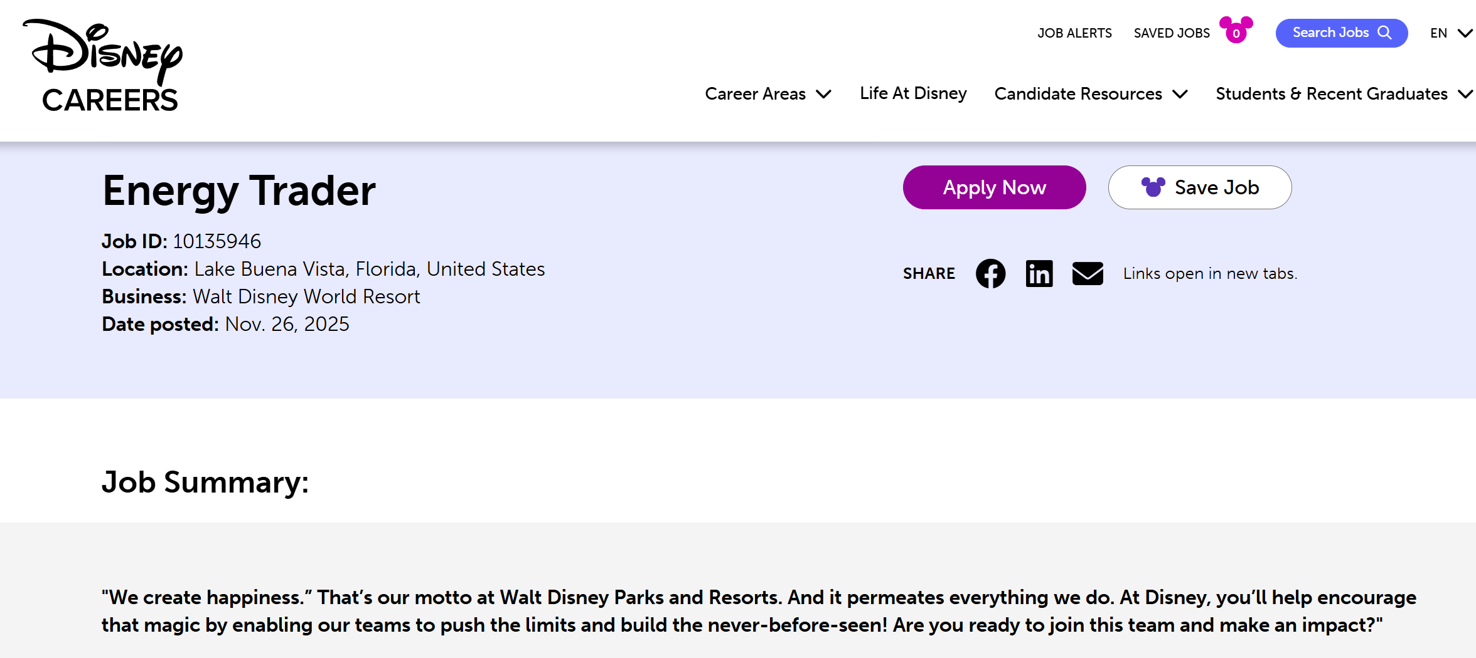Open the EN language dropdown
The height and width of the screenshot is (658, 1476).
tap(1450, 33)
